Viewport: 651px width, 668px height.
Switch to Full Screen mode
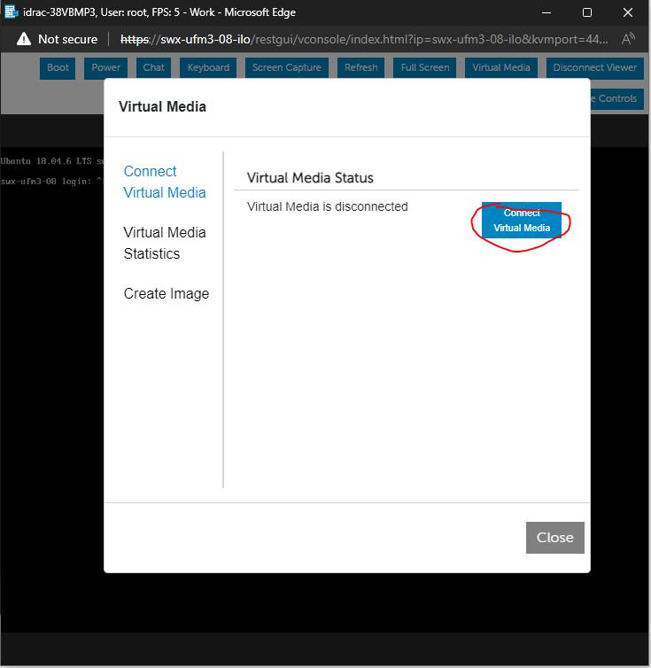tap(425, 67)
